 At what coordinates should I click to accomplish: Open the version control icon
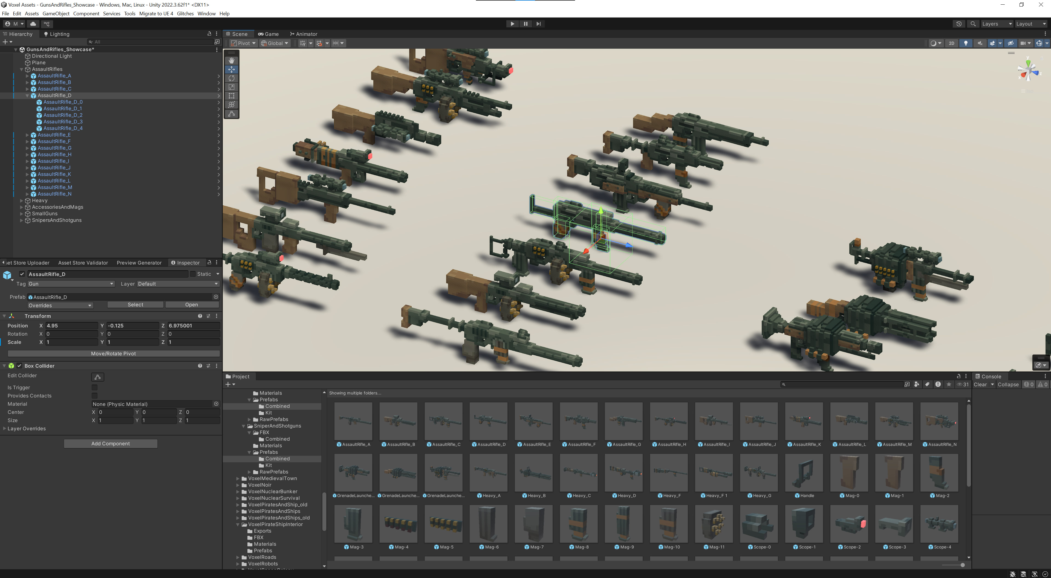47,24
